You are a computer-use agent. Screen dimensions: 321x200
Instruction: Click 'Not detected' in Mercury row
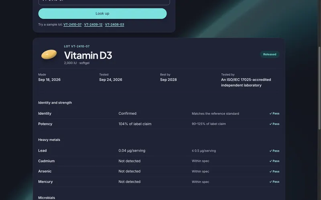(129, 182)
